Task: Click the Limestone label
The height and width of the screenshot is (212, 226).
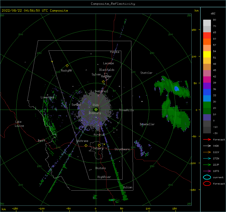Action: (x=47, y=97)
